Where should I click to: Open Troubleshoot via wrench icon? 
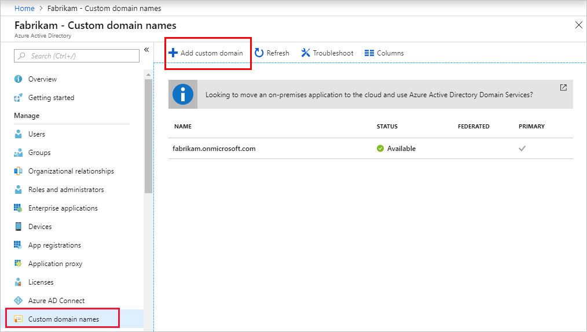pyautogui.click(x=306, y=53)
